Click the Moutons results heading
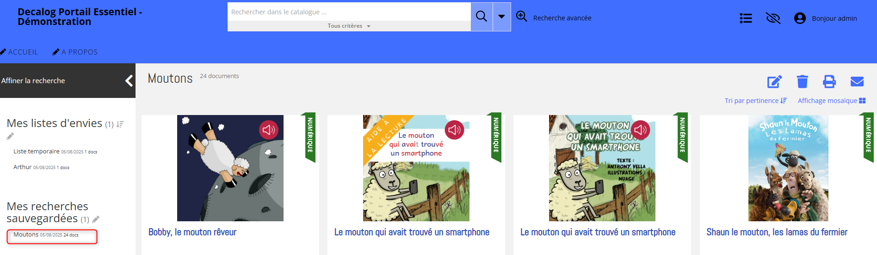 pyautogui.click(x=170, y=79)
